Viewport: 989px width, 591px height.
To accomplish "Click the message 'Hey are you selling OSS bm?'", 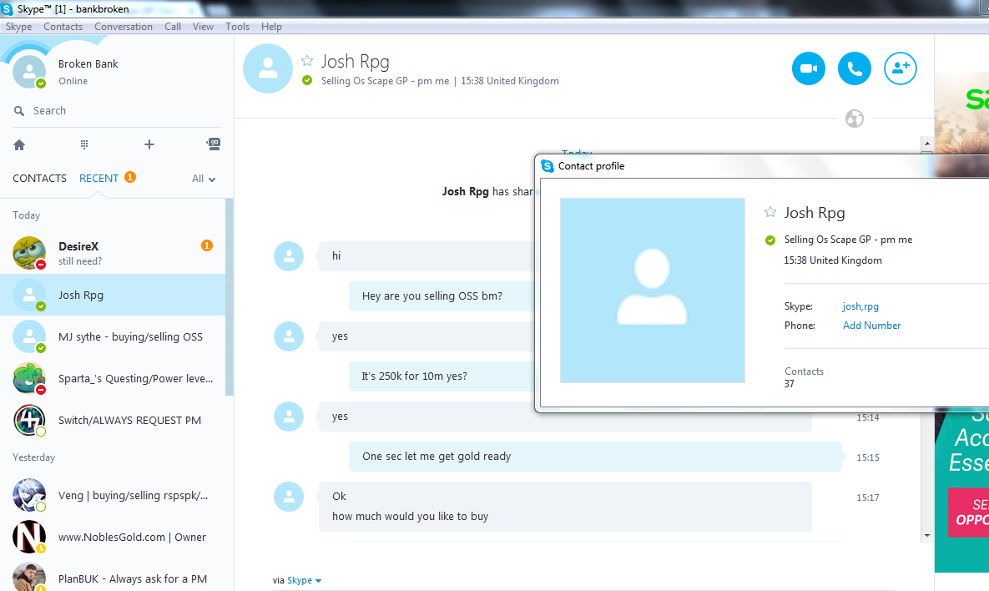I will 432,295.
